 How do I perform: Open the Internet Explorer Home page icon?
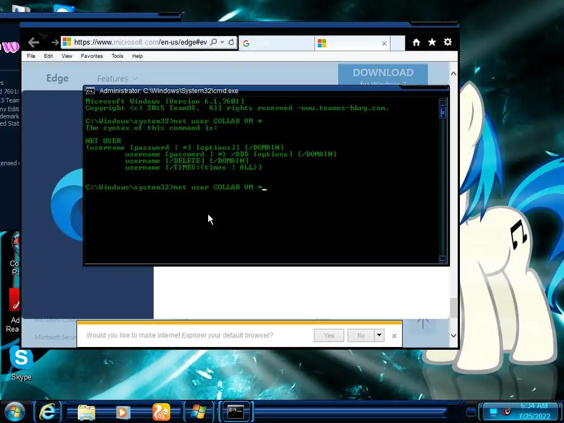416,42
